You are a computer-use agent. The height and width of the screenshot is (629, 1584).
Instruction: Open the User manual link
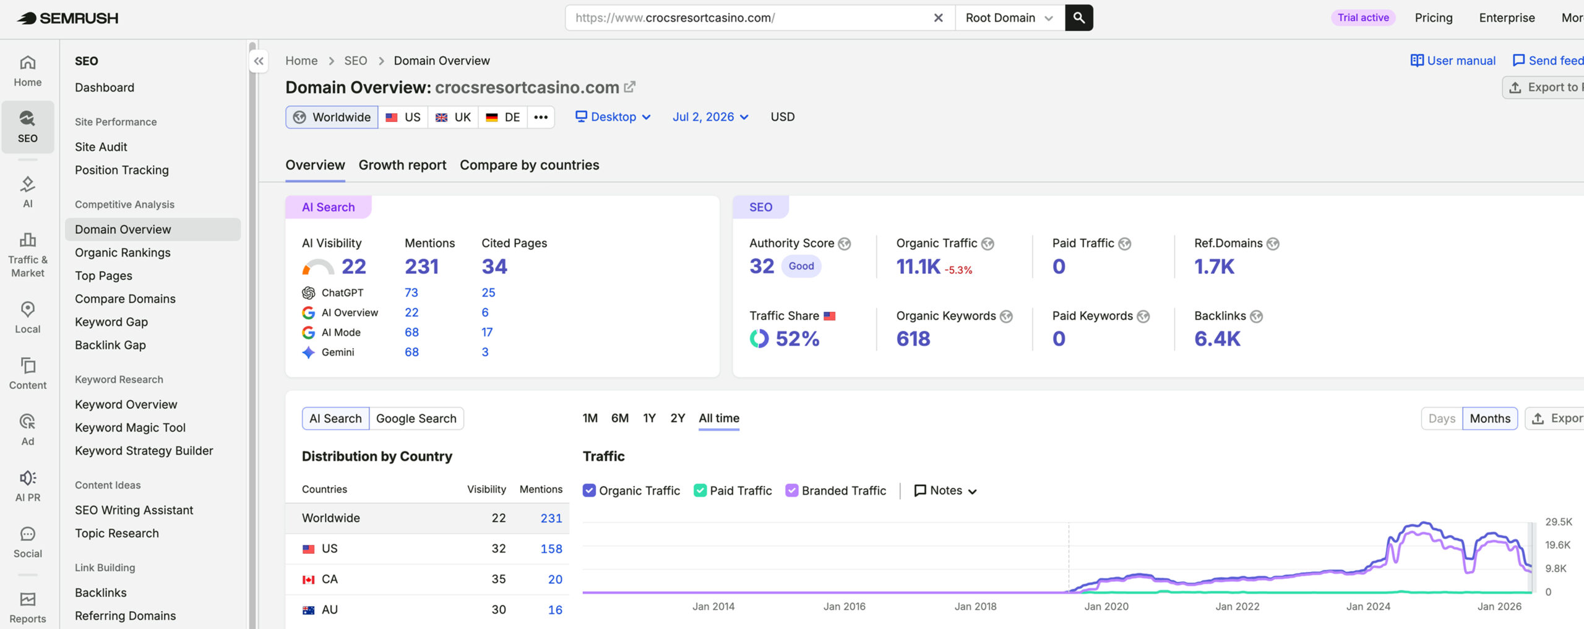coord(1453,61)
